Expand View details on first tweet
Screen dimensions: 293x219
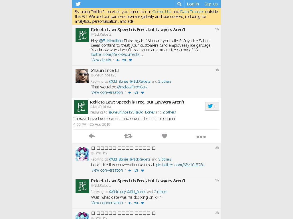101,60
